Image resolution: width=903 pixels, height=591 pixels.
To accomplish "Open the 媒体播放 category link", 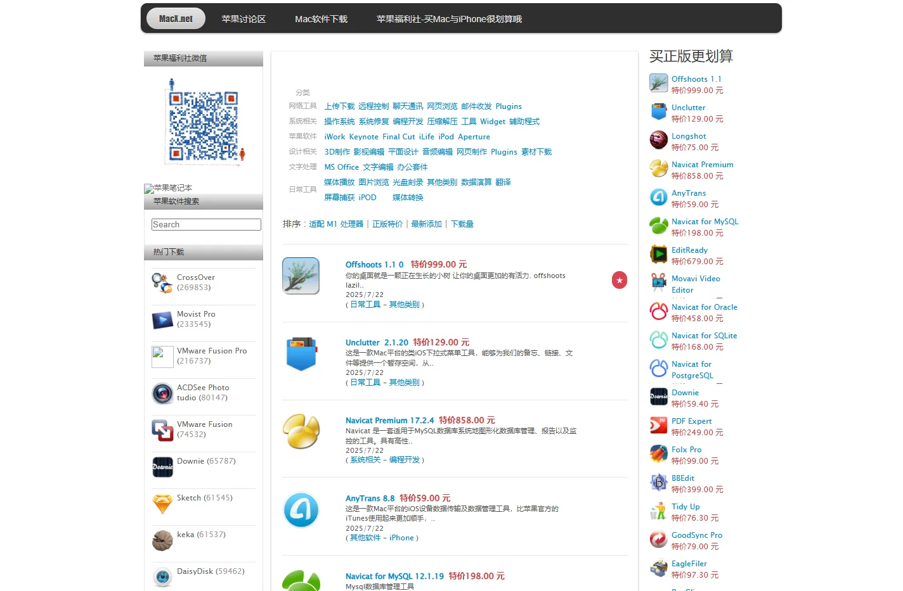I will point(339,182).
